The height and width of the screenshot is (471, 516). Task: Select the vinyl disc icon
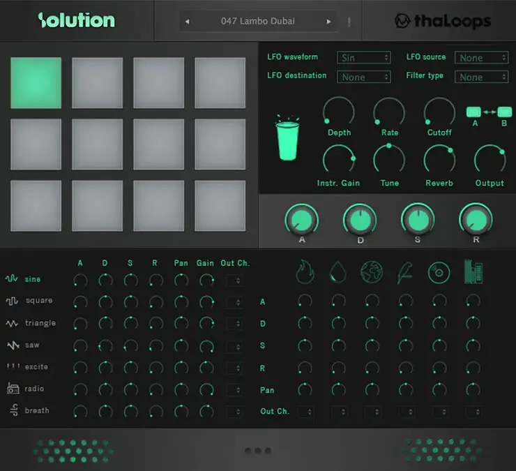[439, 273]
